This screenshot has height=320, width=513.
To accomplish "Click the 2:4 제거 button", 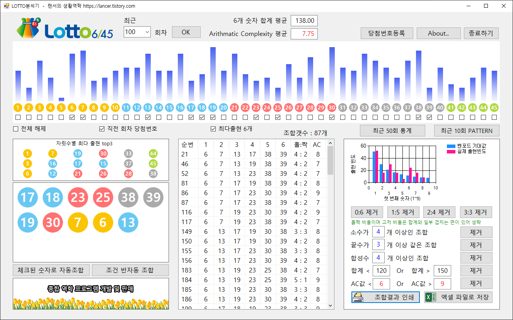I will pyautogui.click(x=440, y=212).
